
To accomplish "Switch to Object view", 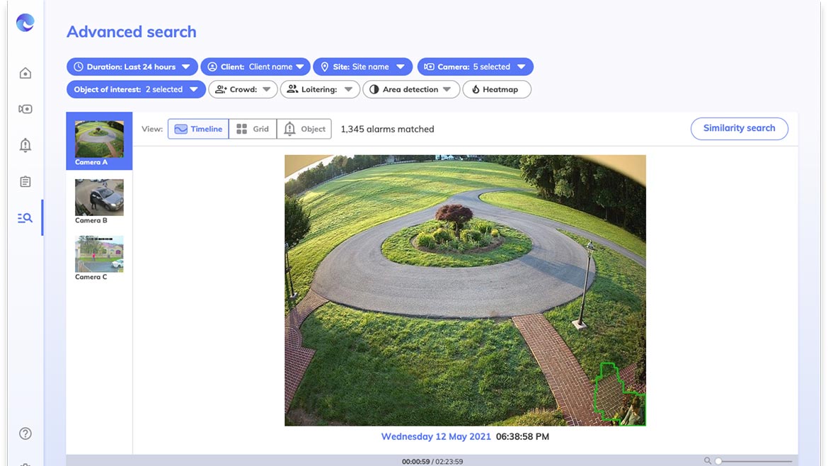I will pyautogui.click(x=304, y=129).
